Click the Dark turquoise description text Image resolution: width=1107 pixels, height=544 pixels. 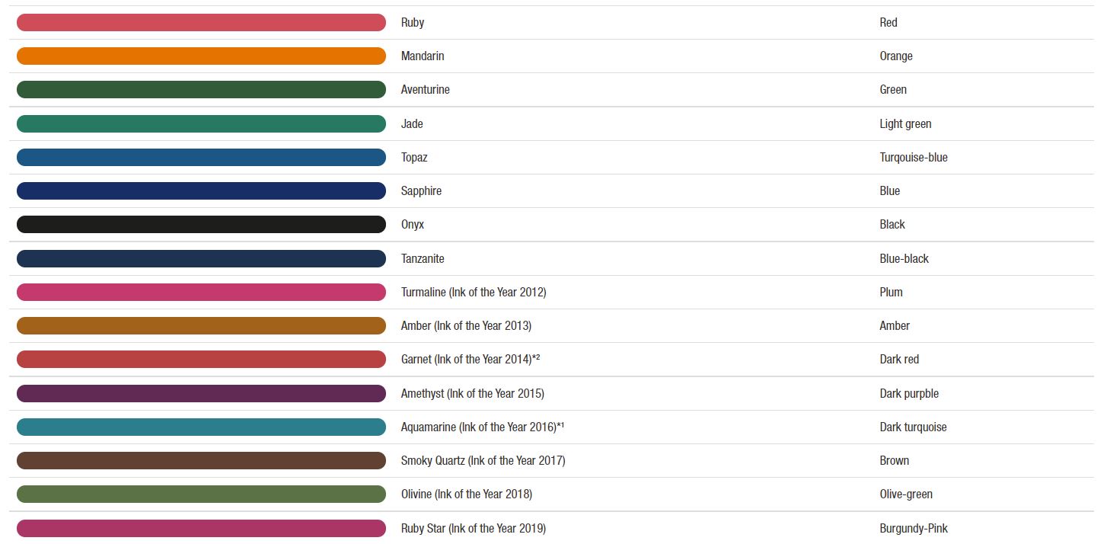click(x=913, y=427)
